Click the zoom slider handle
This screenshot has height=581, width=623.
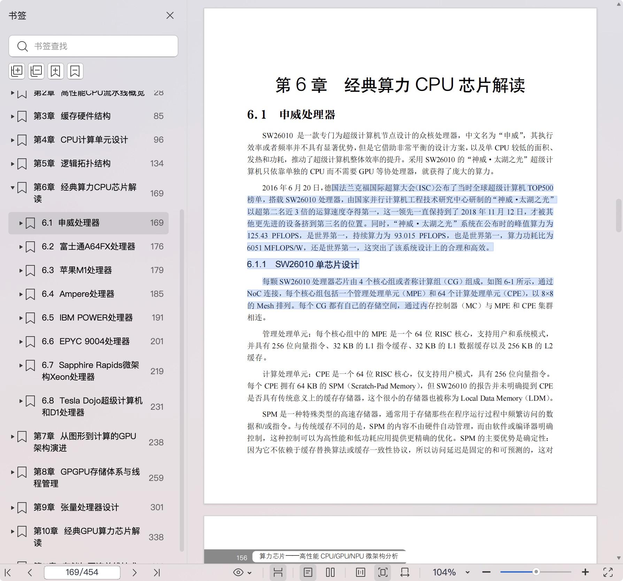(x=536, y=572)
